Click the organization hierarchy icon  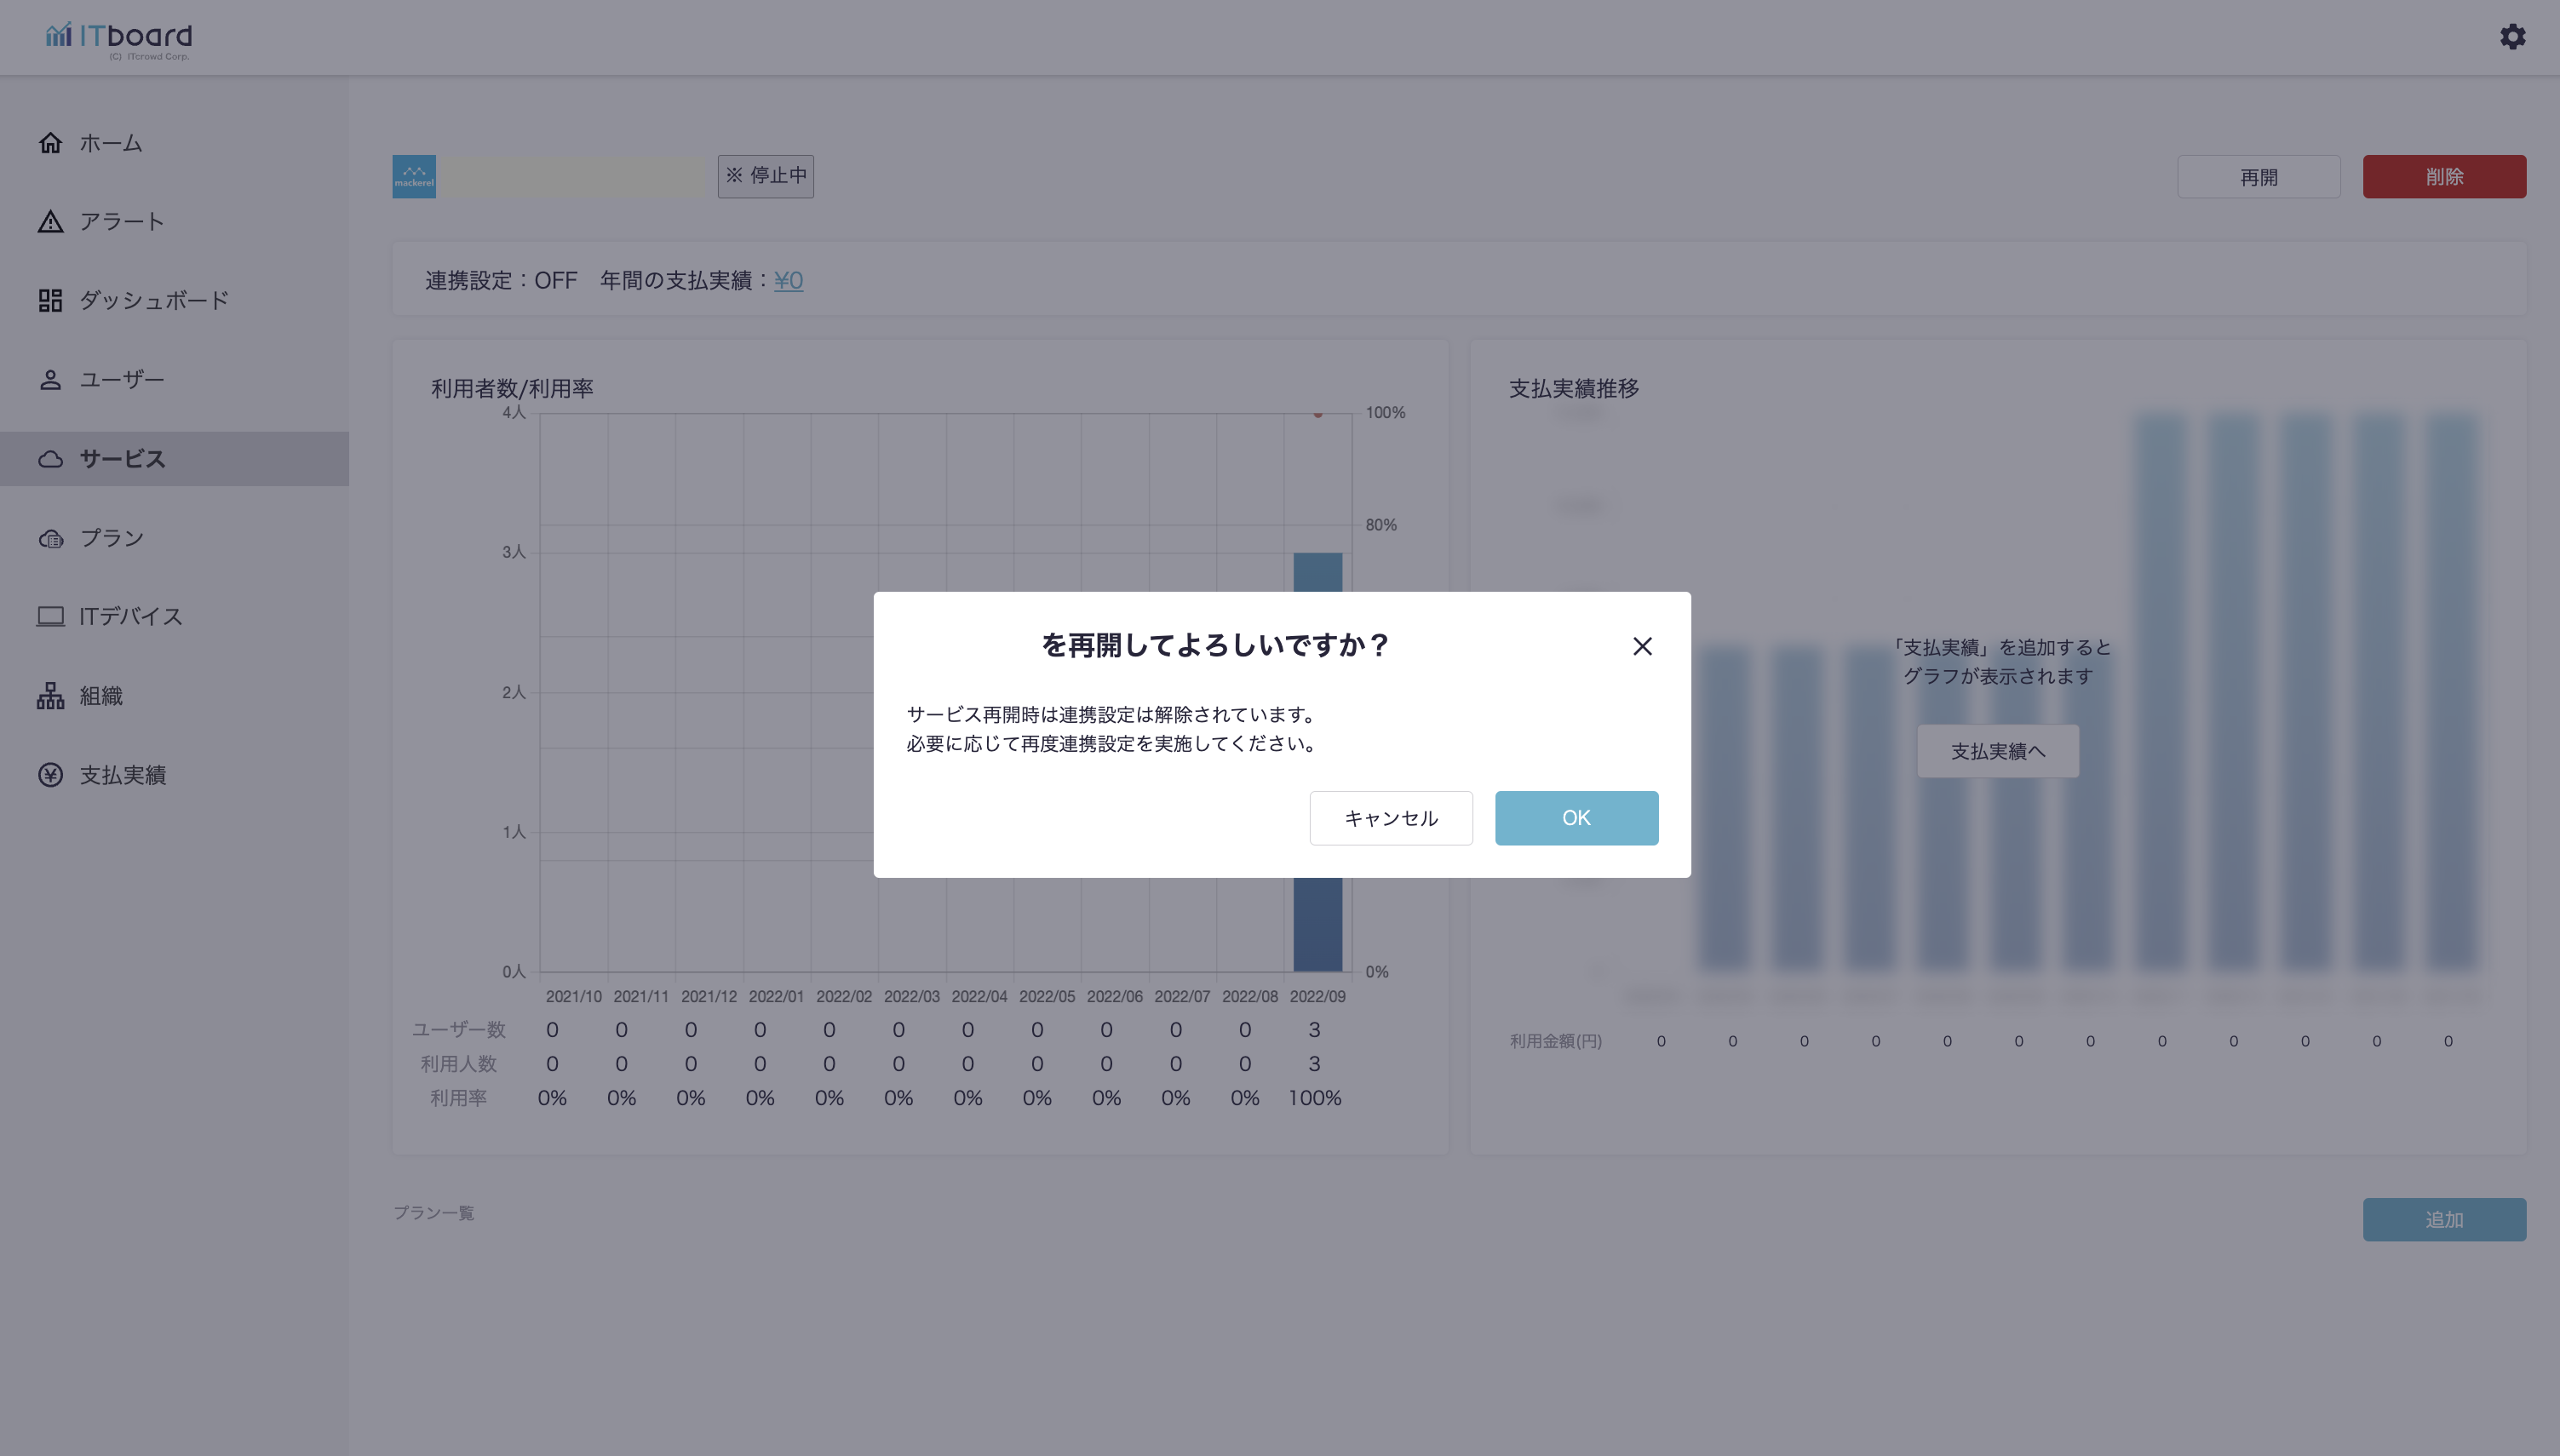pyautogui.click(x=50, y=696)
